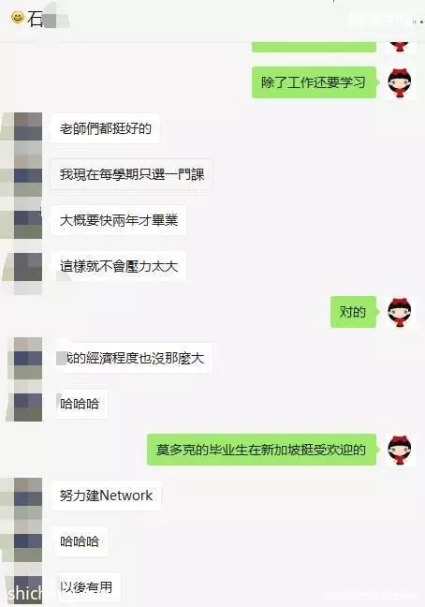Select the message 老師們都挺好的
The image size is (425, 607).
(105, 128)
